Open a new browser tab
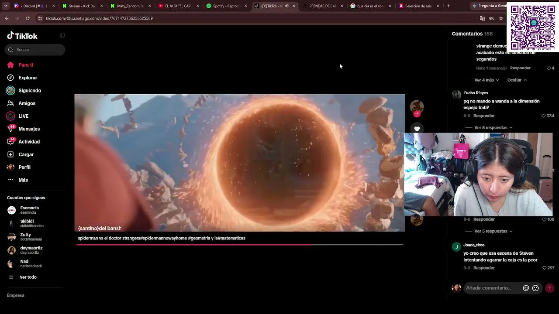 (448, 6)
